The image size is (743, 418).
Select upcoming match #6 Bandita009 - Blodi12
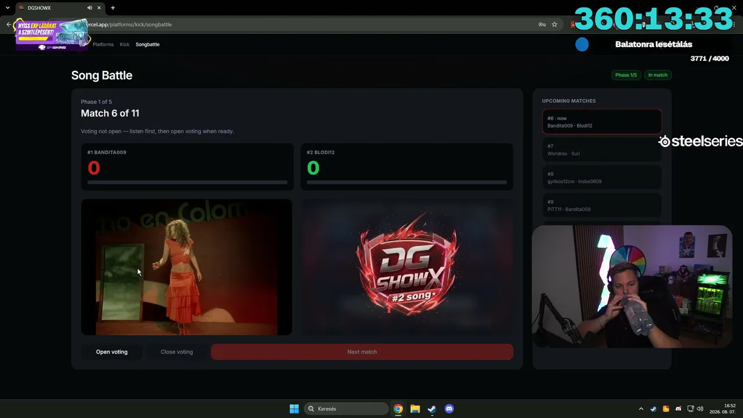(x=602, y=122)
